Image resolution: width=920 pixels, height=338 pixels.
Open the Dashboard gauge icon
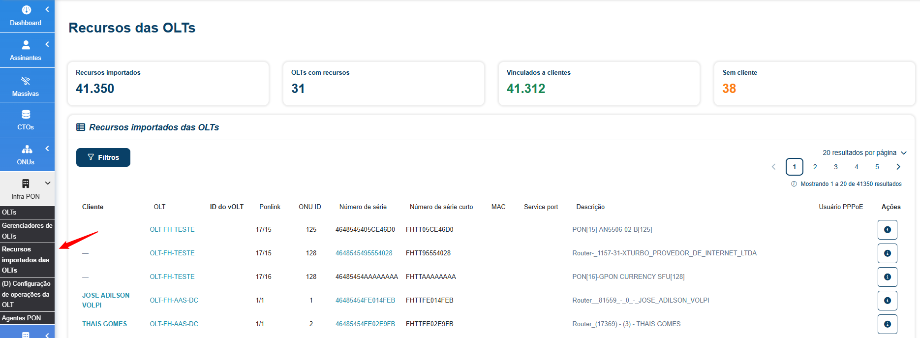27,10
